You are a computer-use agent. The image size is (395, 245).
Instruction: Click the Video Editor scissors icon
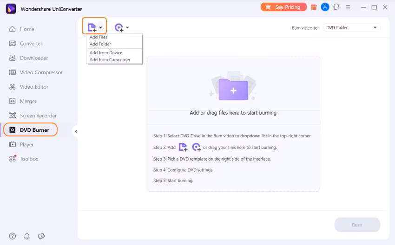[x=13, y=87]
